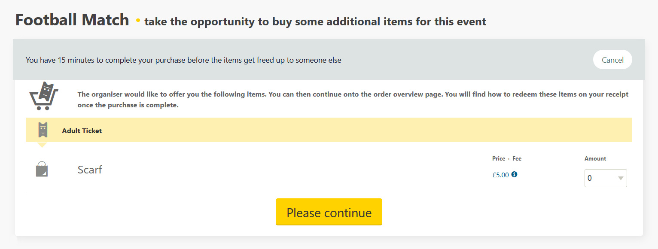The height and width of the screenshot is (249, 658).
Task: Click the zero value in Amount box
Action: [x=590, y=178]
